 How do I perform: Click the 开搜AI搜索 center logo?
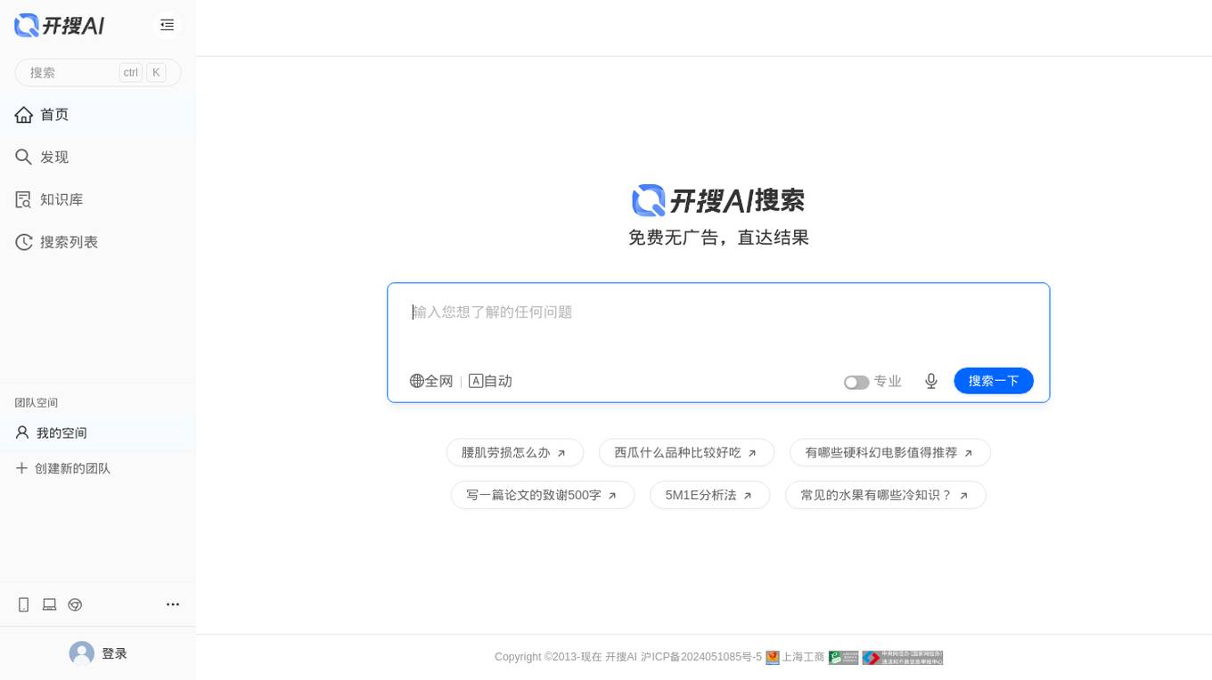718,200
